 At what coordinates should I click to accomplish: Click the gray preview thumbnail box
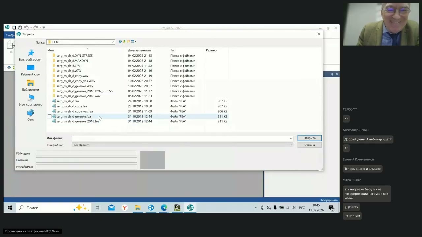click(153, 160)
